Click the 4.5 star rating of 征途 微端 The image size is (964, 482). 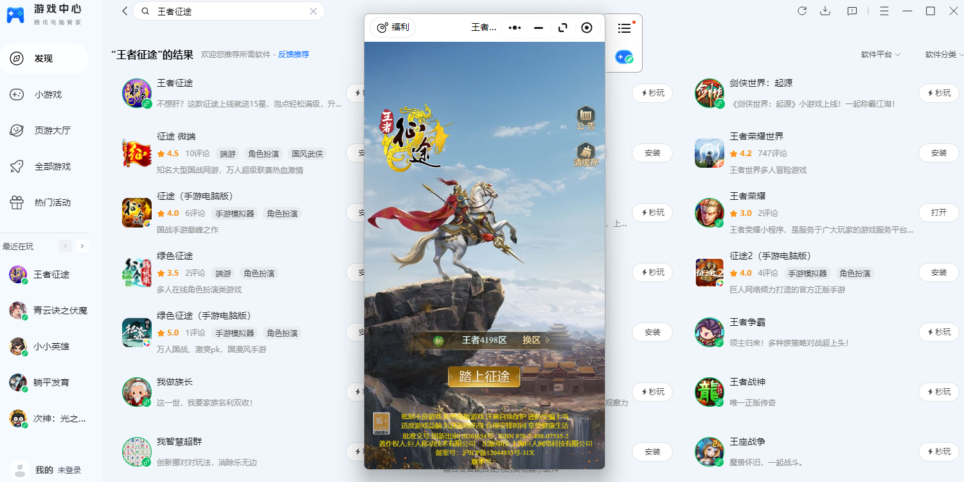168,154
